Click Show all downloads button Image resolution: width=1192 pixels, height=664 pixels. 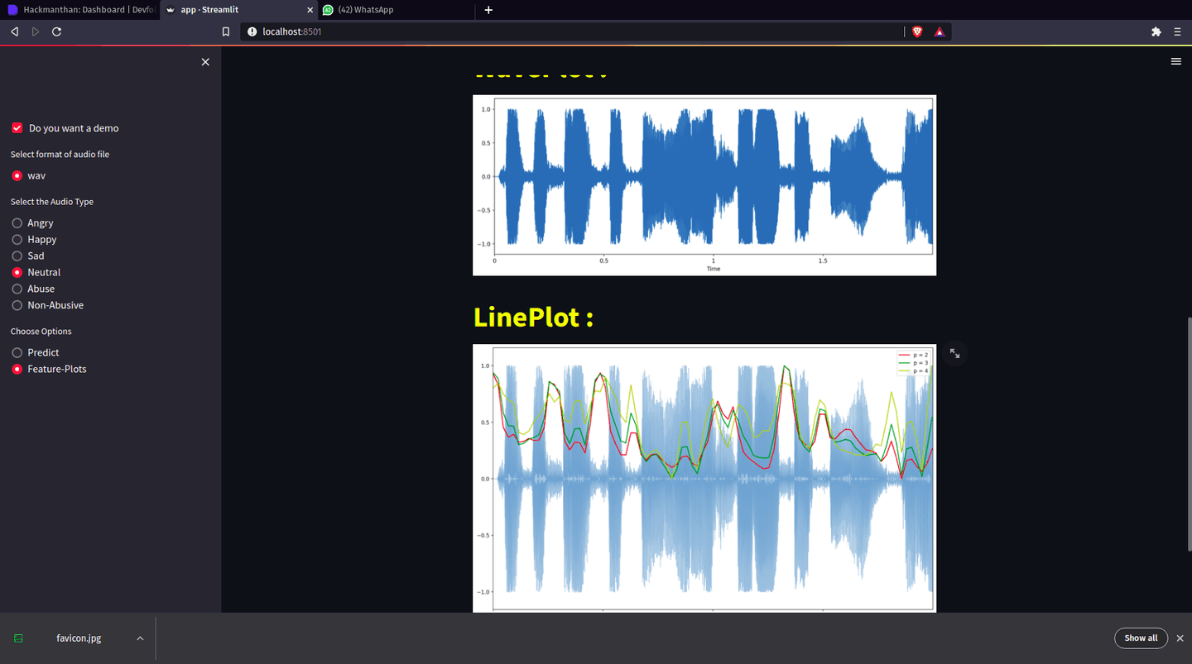(x=1141, y=638)
